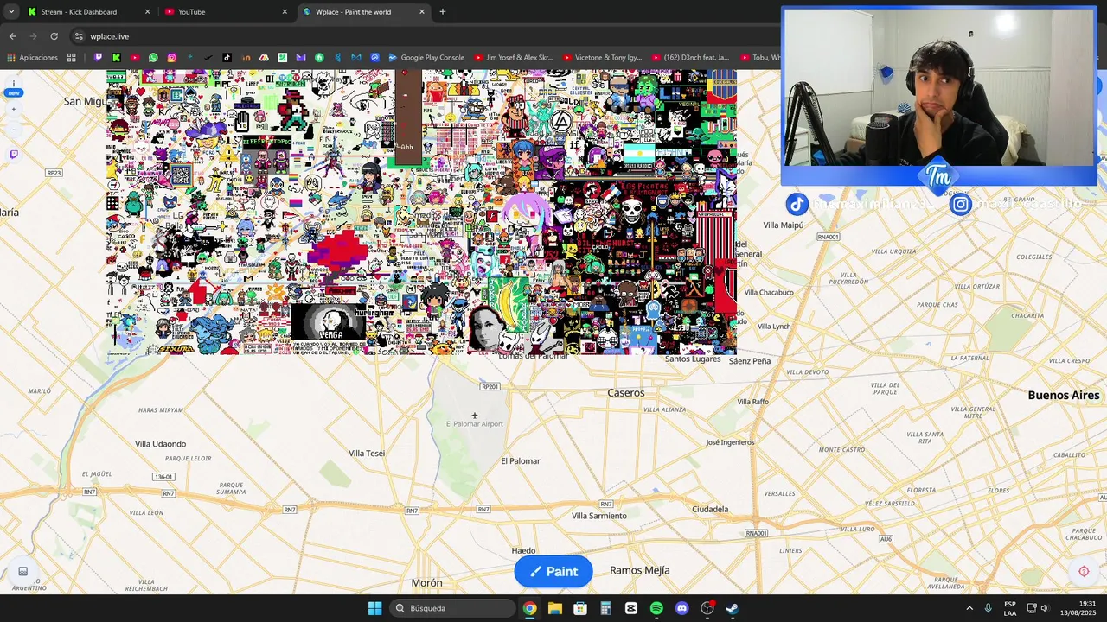1107x622 pixels.
Task: Open Discord from the taskbar
Action: 681,608
